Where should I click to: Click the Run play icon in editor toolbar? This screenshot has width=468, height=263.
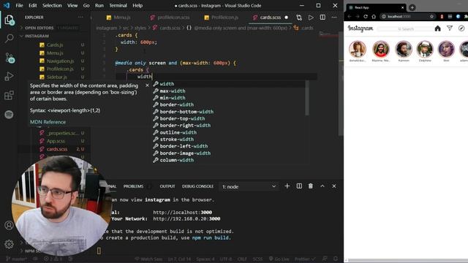click(x=311, y=18)
